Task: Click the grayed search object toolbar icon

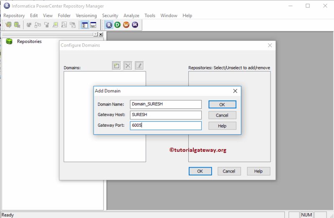Action: coord(64,25)
